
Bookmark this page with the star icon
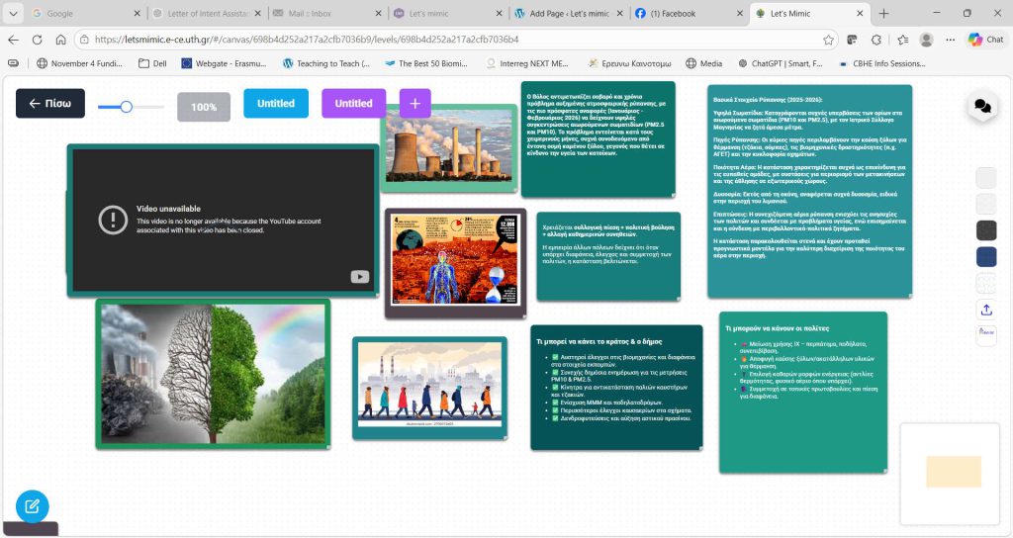coord(829,40)
